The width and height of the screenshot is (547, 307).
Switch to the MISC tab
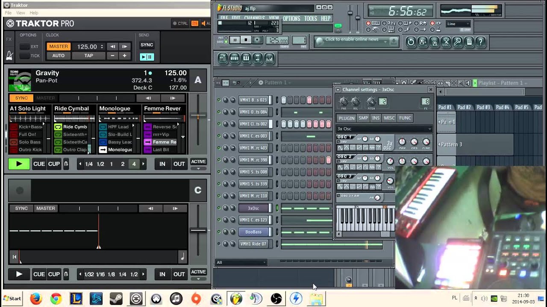point(389,118)
